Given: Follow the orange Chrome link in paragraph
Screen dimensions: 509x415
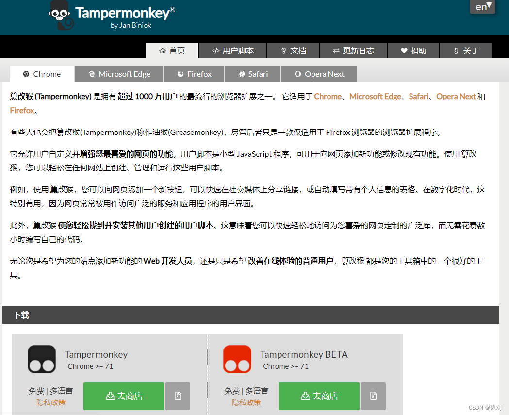Looking at the screenshot, I should click(328, 97).
